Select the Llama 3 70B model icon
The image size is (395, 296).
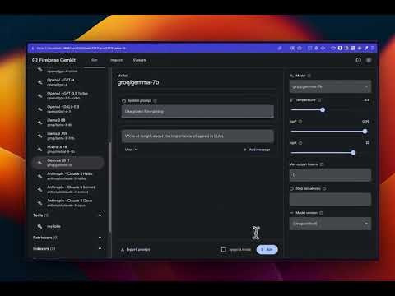40,136
